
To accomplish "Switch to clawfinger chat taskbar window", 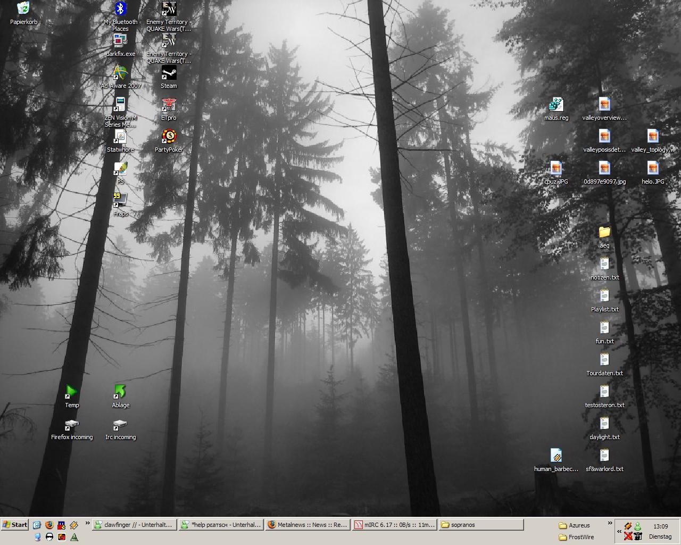I will 134,525.
